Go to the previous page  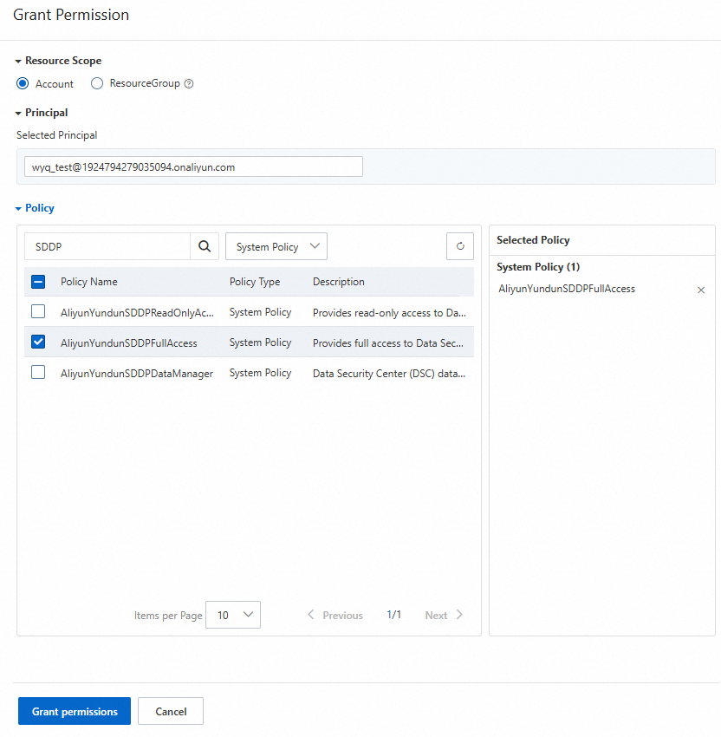click(x=335, y=615)
